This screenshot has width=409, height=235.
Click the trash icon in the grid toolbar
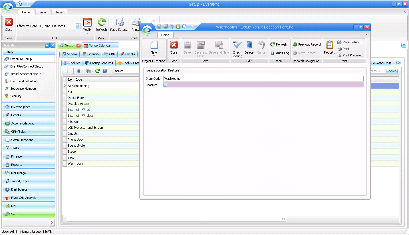click(78, 71)
